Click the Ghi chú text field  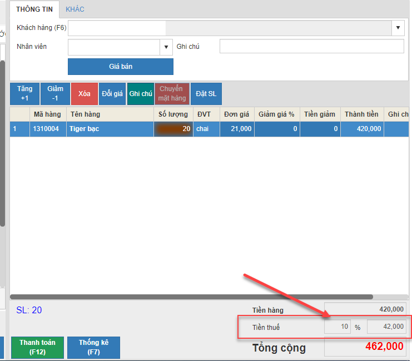311,47
